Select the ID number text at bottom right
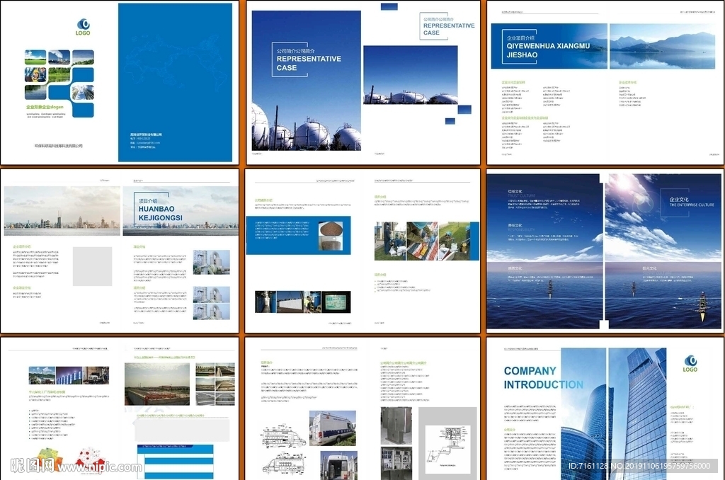Viewport: 725px width, 480px height. pyautogui.click(x=639, y=466)
